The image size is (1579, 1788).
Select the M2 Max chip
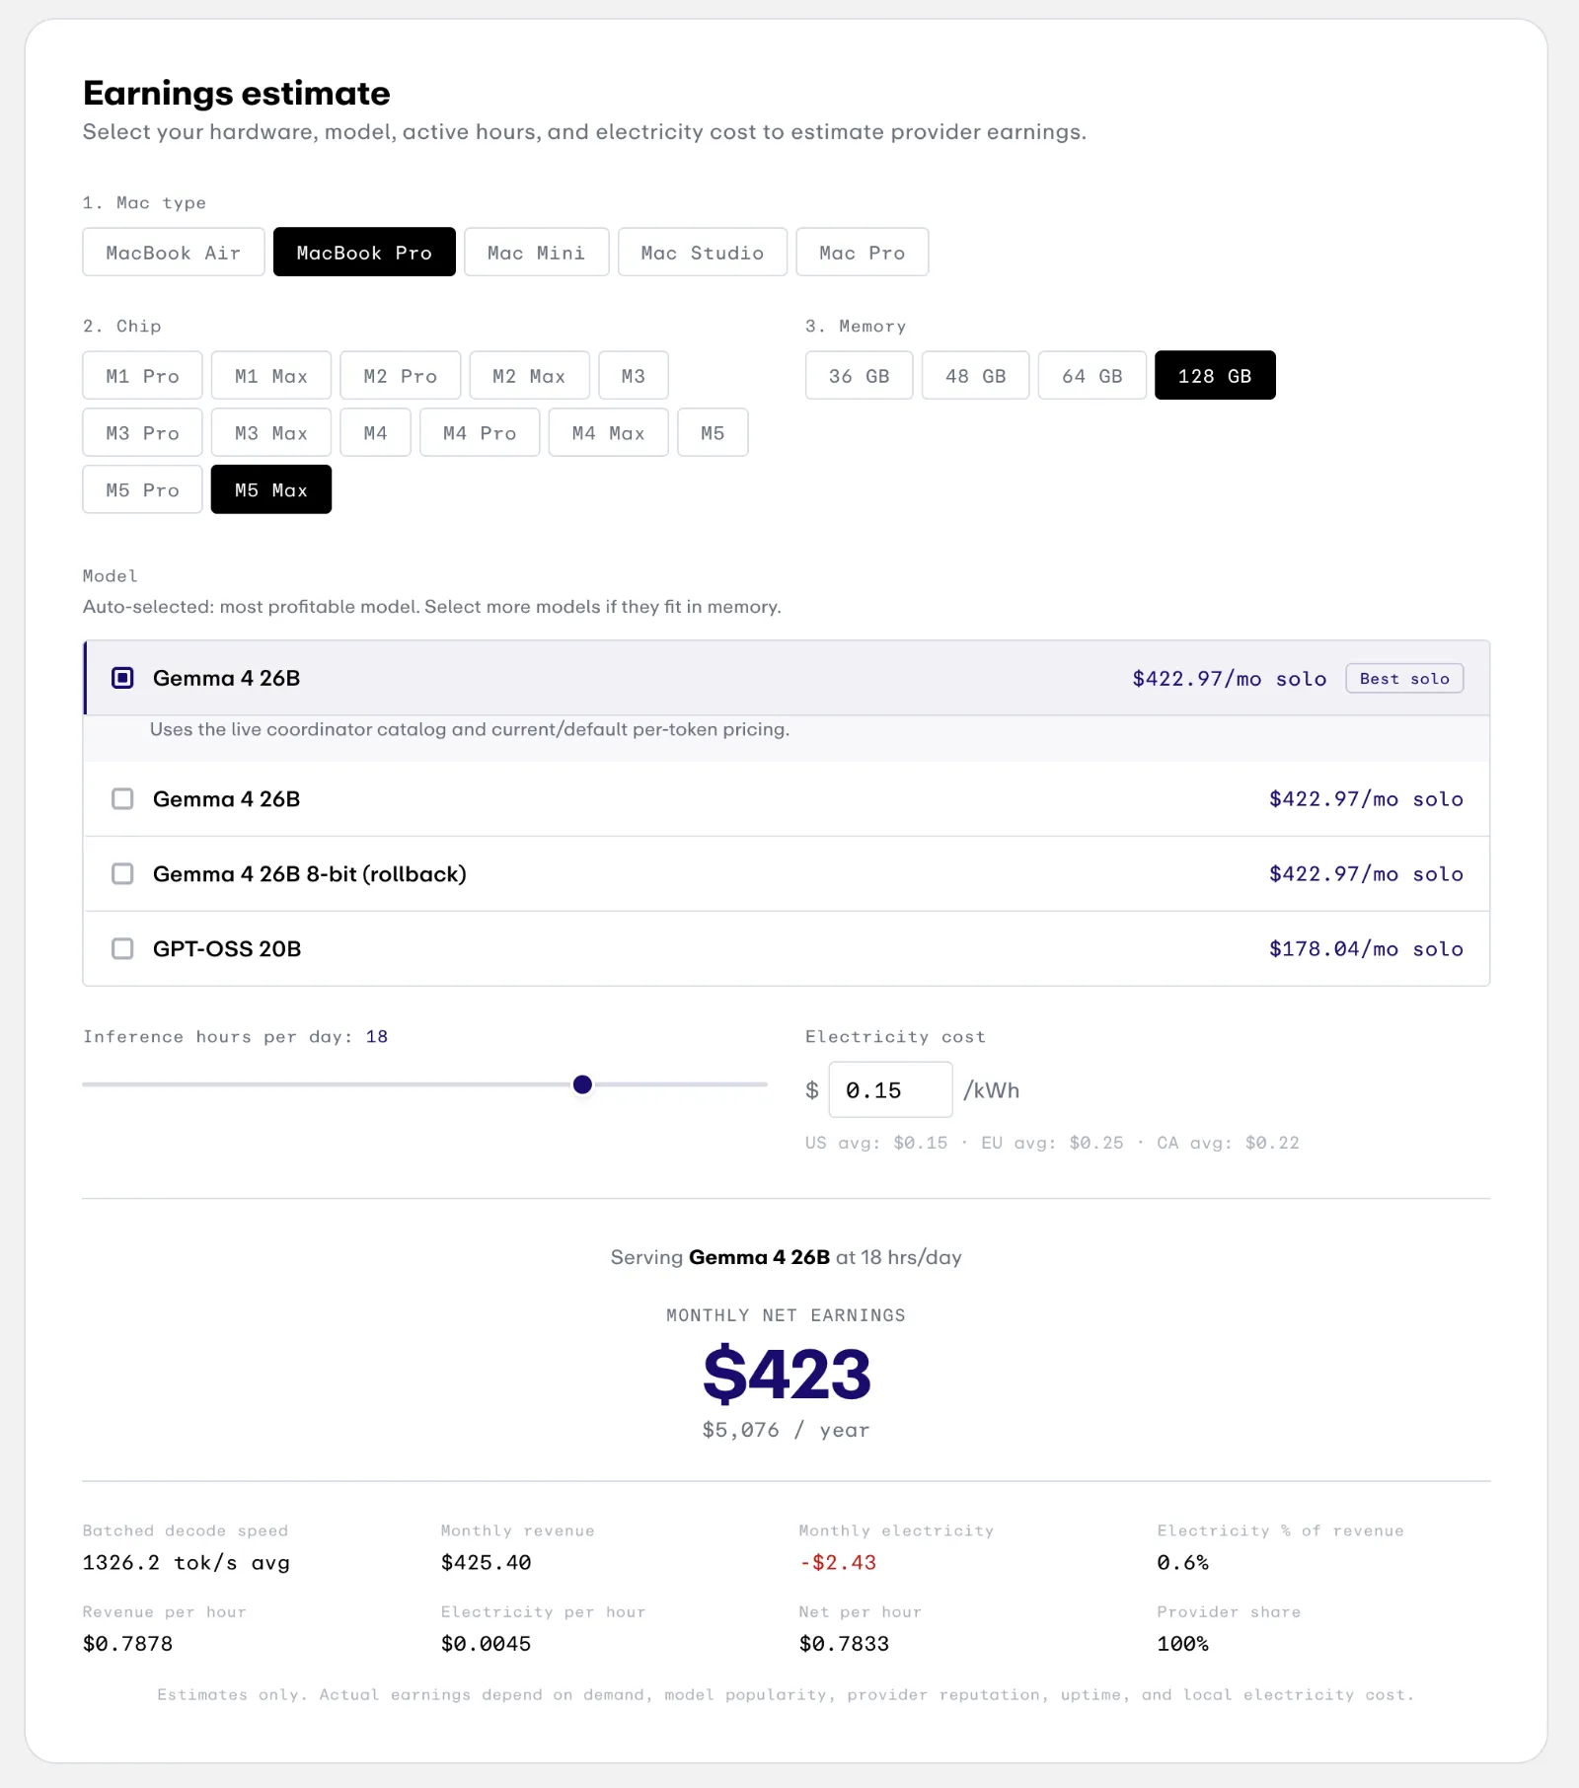coord(529,376)
